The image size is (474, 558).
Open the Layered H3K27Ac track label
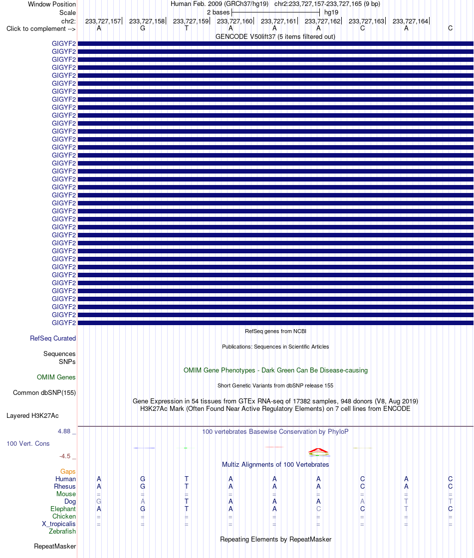[32, 416]
